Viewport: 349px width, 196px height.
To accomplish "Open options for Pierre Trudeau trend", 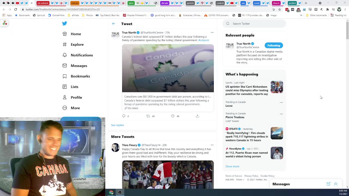I will (x=281, y=114).
